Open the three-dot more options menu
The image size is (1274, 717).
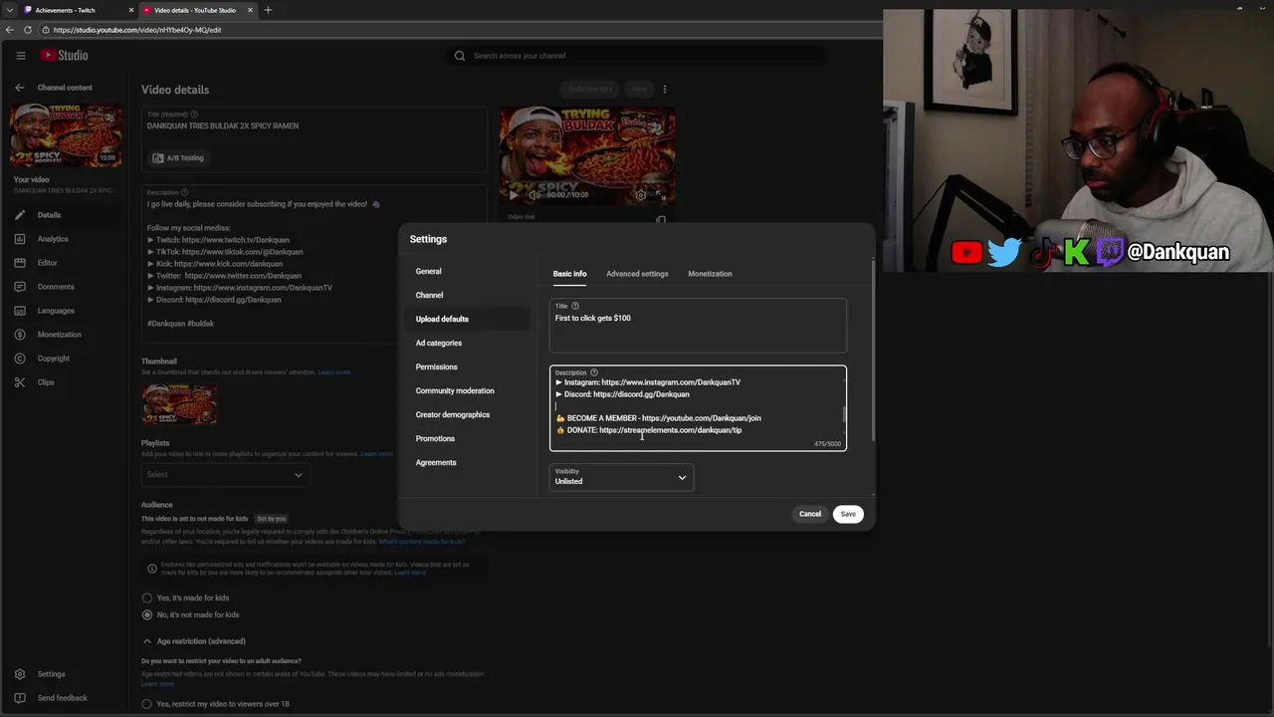point(665,89)
